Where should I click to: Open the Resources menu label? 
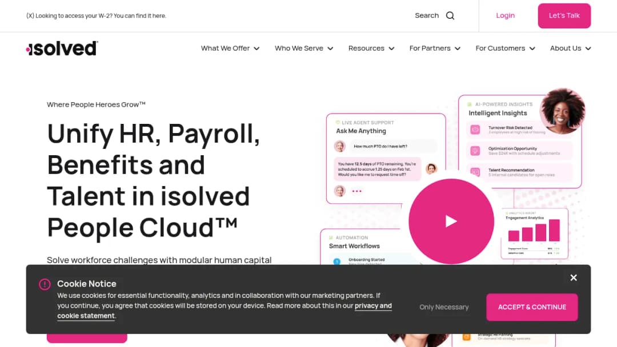click(366, 49)
